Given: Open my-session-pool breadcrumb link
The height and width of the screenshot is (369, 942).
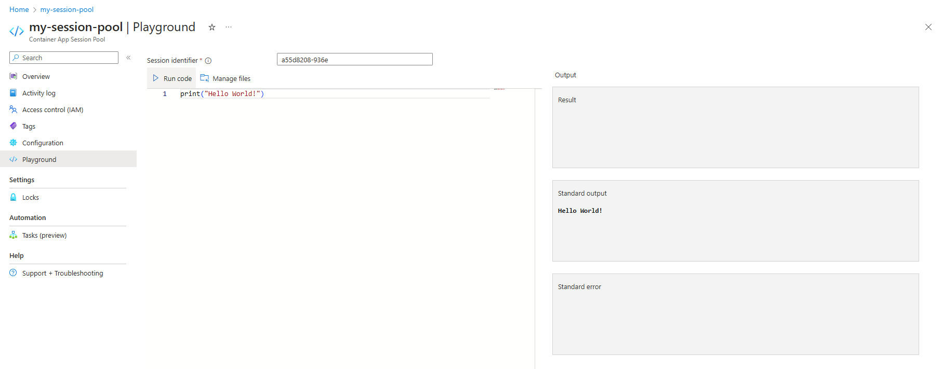Looking at the screenshot, I should pos(67,9).
